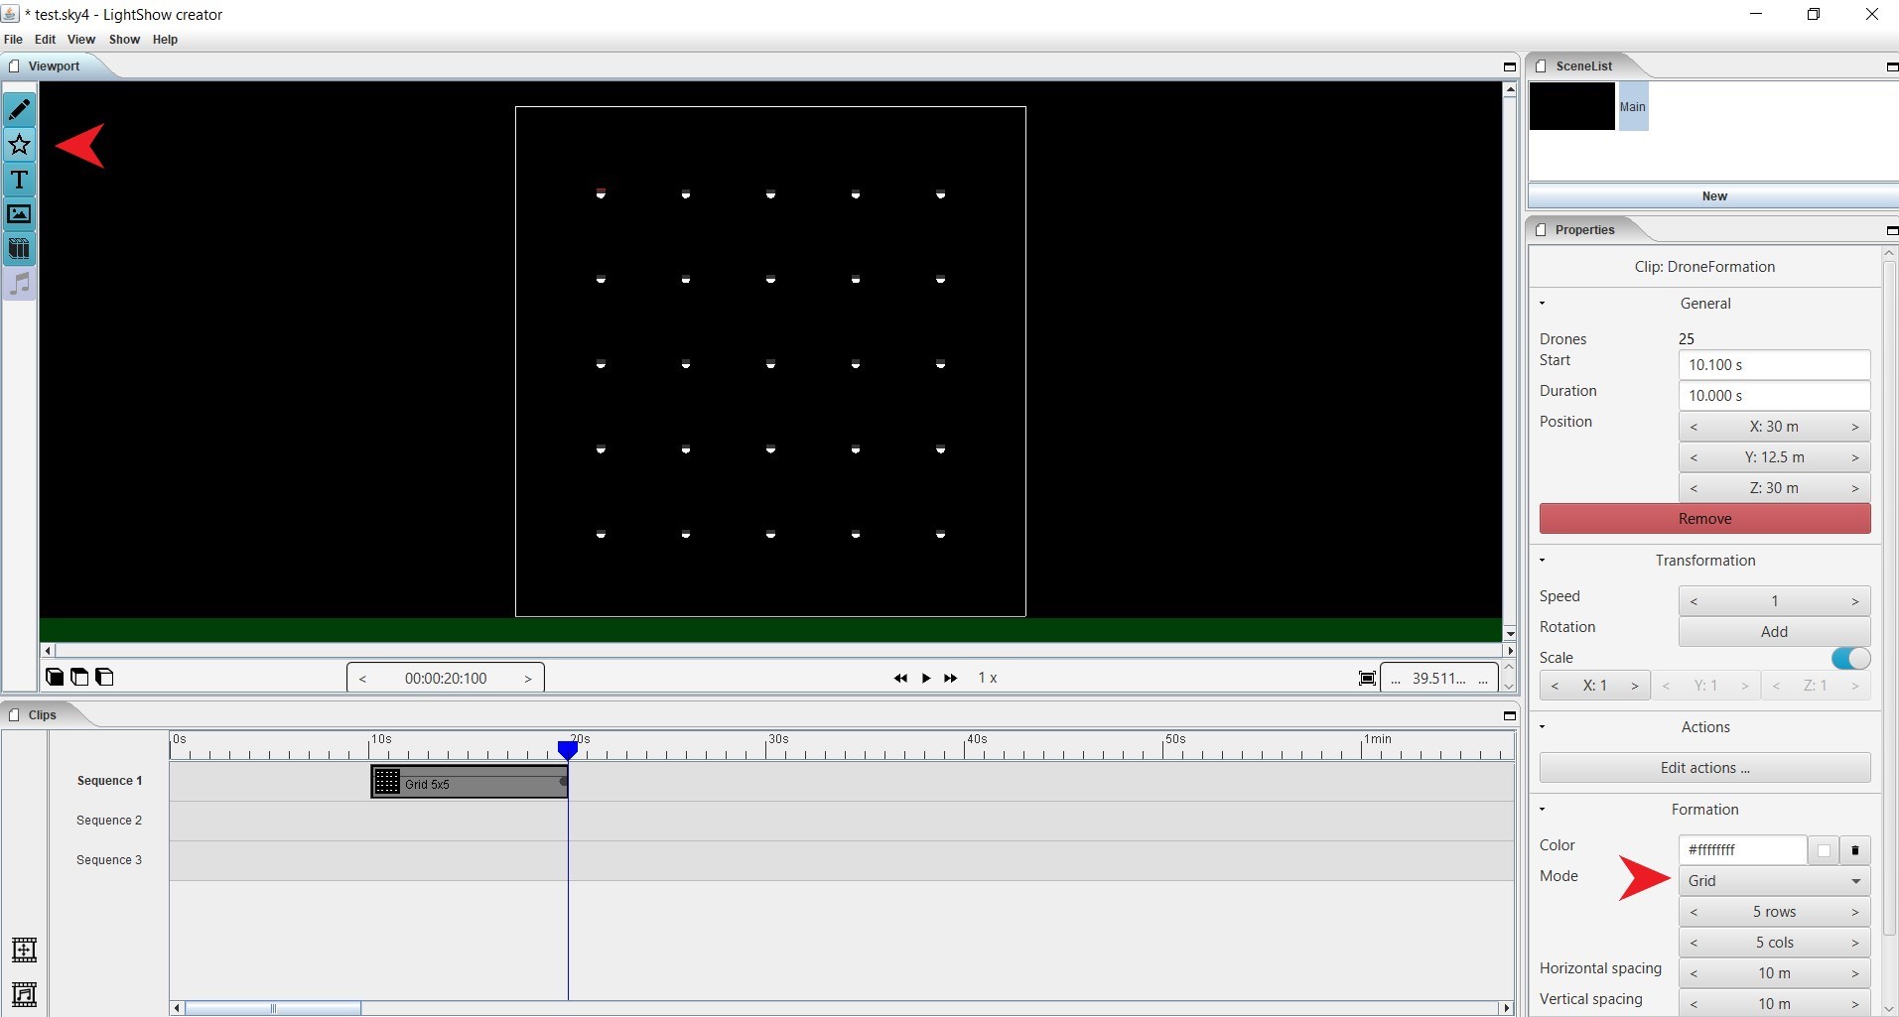Collapse the General section
This screenshot has height=1017, width=1899.
[1543, 304]
